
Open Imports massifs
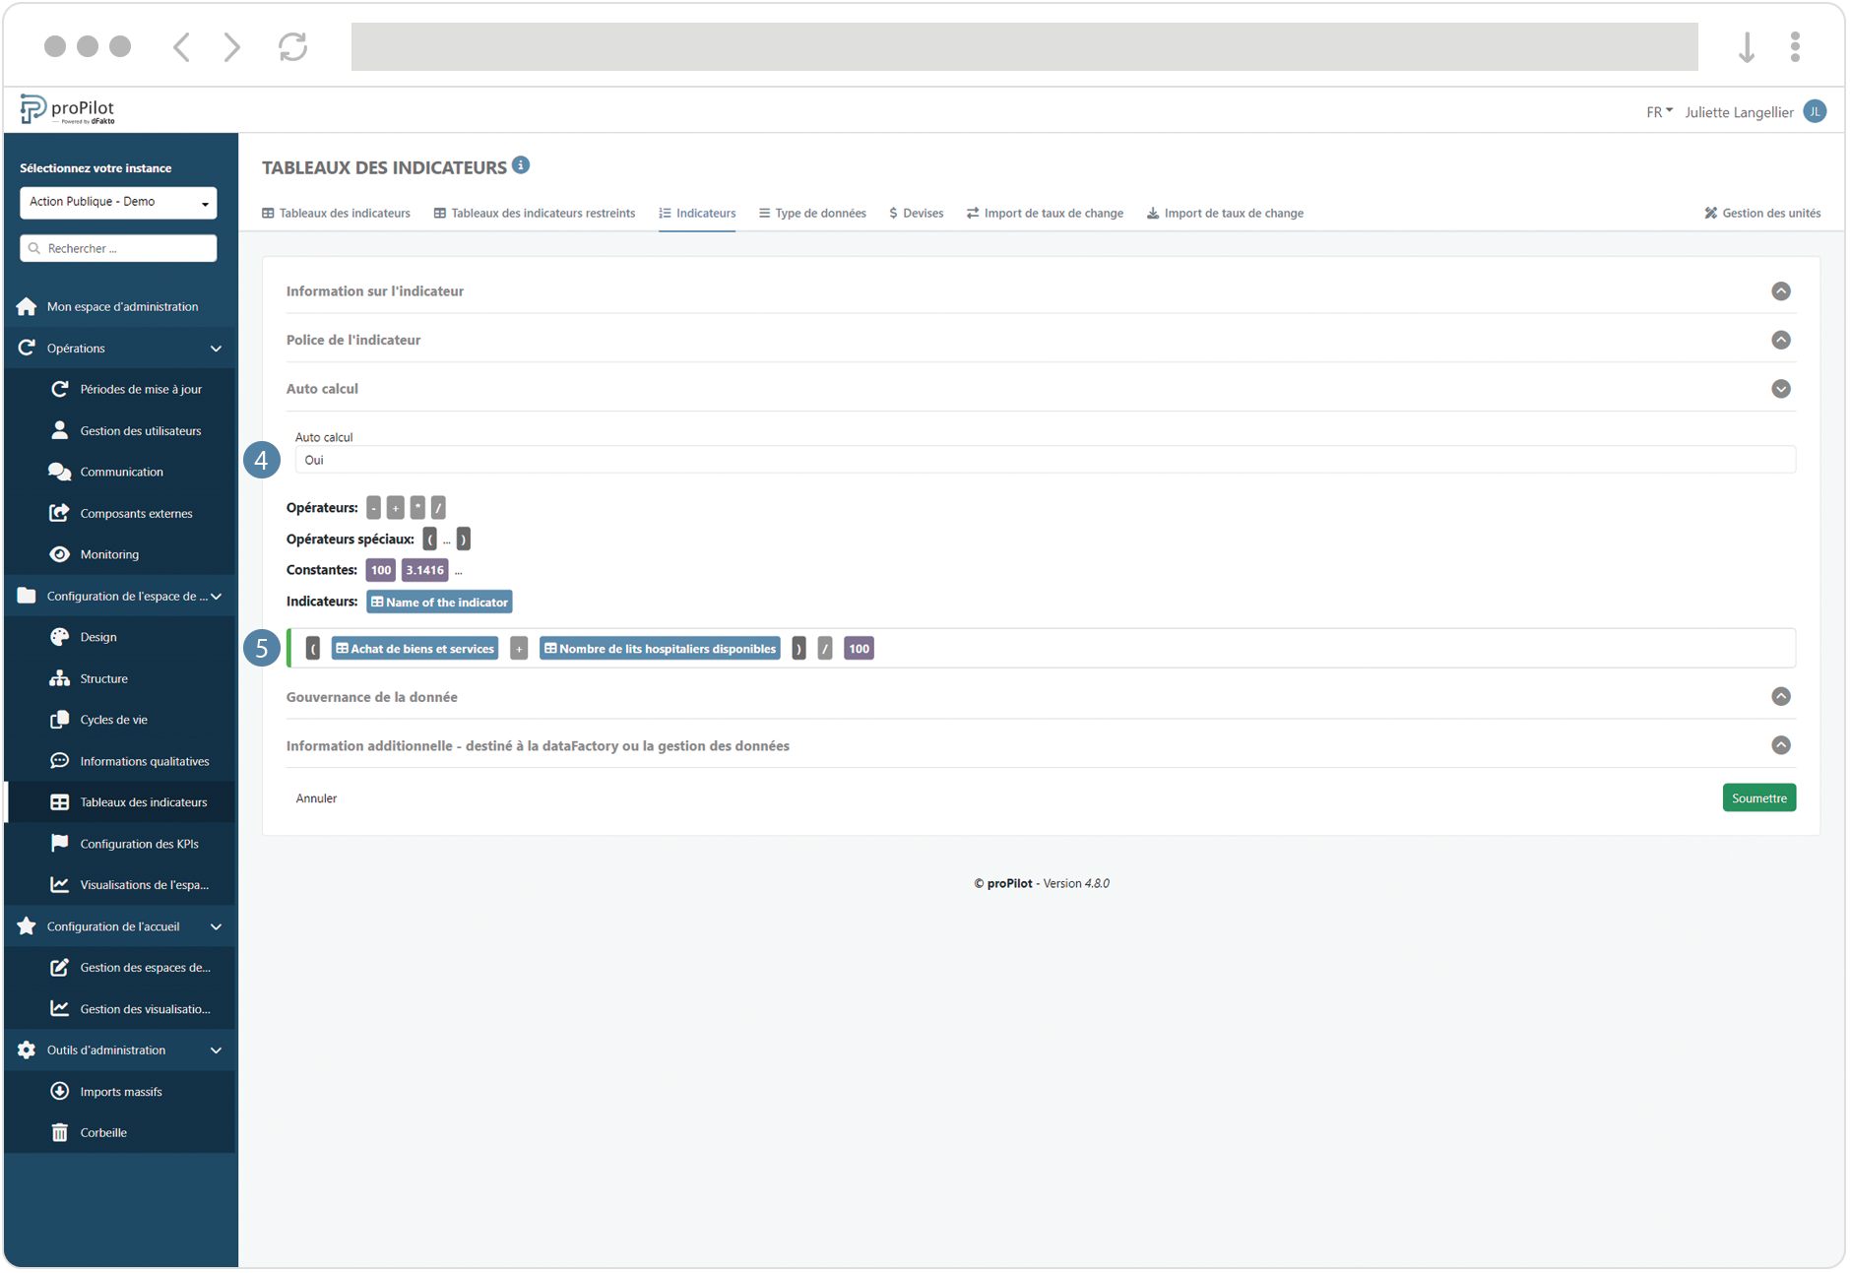pos(120,1090)
